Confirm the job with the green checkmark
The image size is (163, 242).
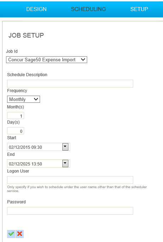11,234
